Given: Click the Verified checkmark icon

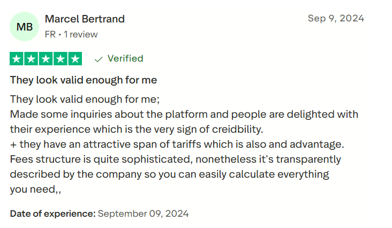Looking at the screenshot, I should 99,58.
